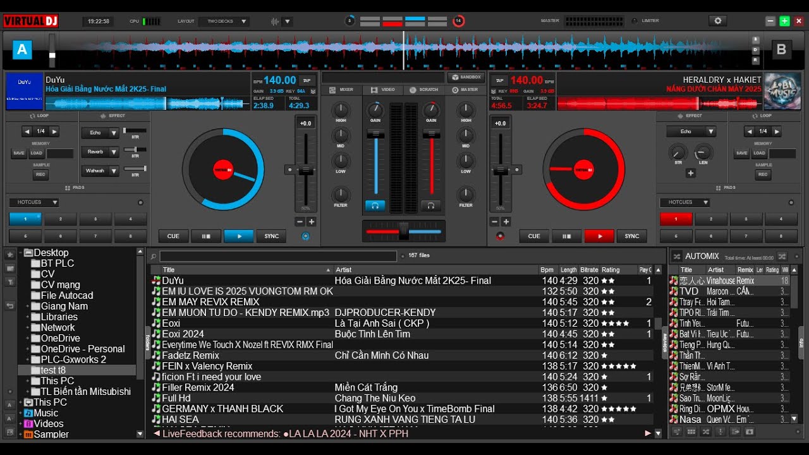The height and width of the screenshot is (455, 809).
Task: Click the browser search field
Action: click(278, 256)
